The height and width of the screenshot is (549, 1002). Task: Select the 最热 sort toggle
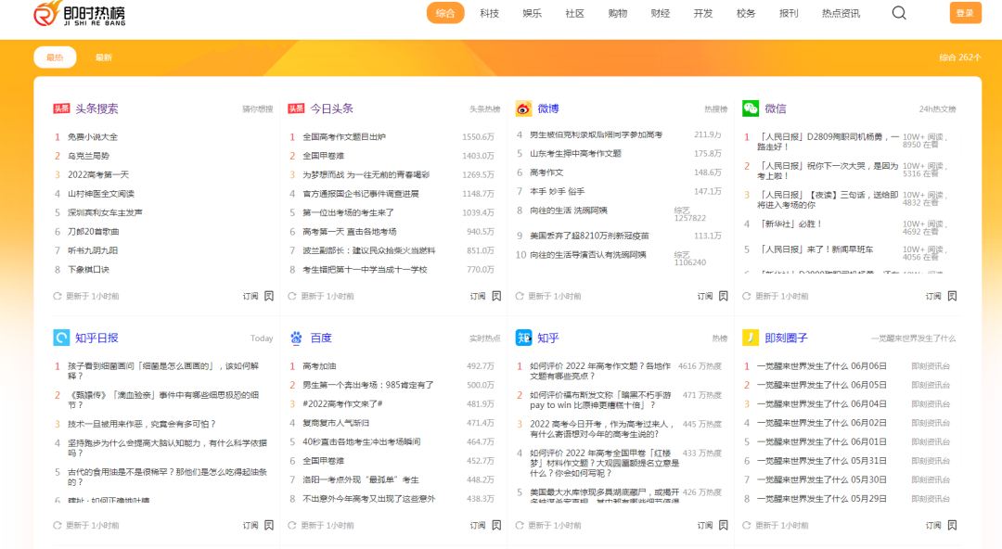pos(55,57)
